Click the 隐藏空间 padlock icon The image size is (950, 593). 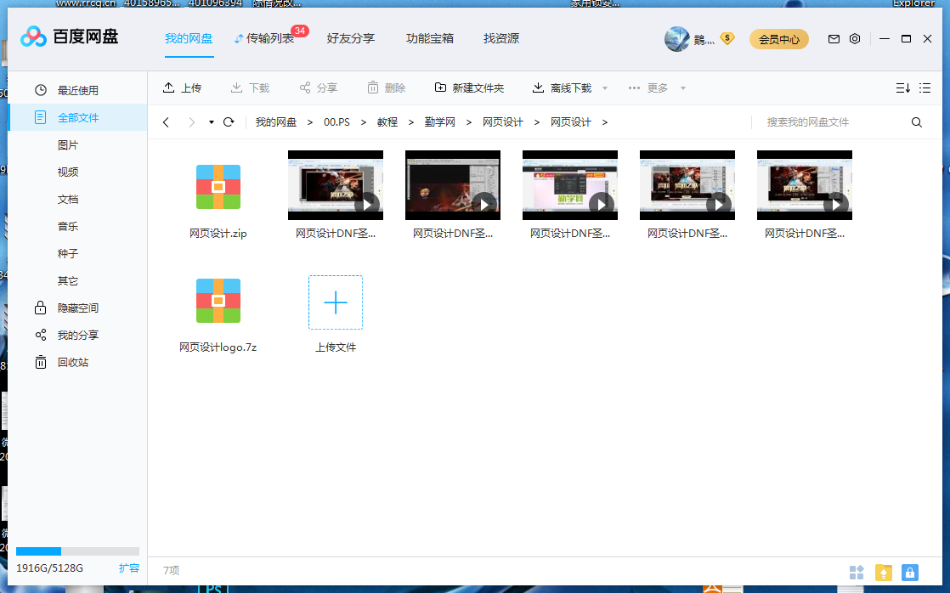pyautogui.click(x=41, y=308)
